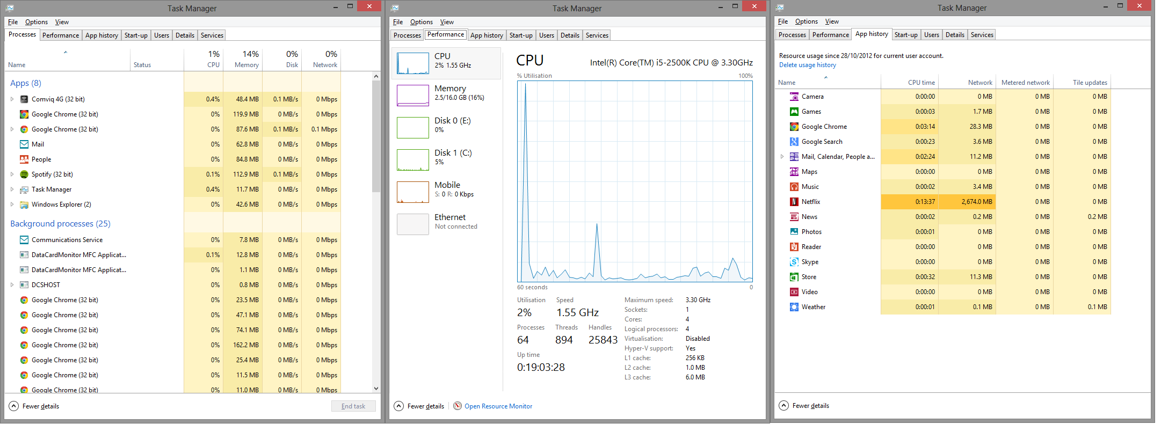Sort processes by the Disk column header
The width and height of the screenshot is (1161, 424).
click(x=282, y=59)
